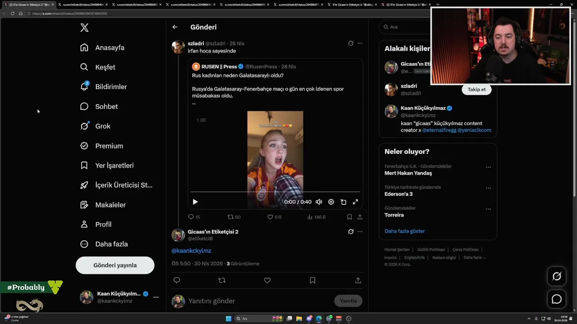Open Anasayfa home page
Image resolution: width=577 pixels, height=324 pixels.
click(102, 47)
